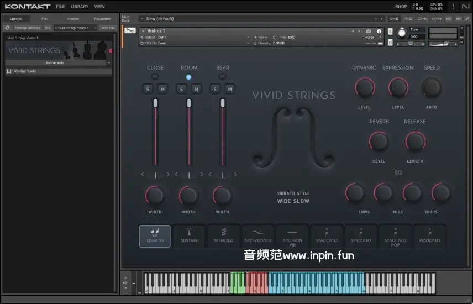Viewport: 473px width, 304px height.
Task: Open Violins 1.nki in the library list
Action: click(x=25, y=71)
